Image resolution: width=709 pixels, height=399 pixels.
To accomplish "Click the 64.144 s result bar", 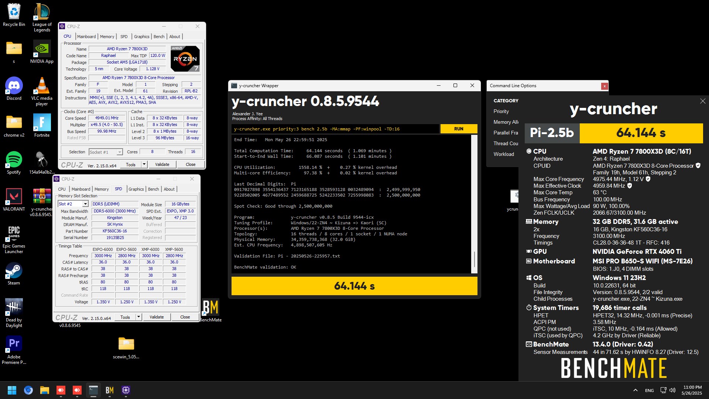I will point(354,286).
